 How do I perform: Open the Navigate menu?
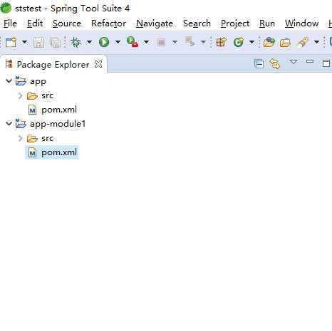point(155,23)
